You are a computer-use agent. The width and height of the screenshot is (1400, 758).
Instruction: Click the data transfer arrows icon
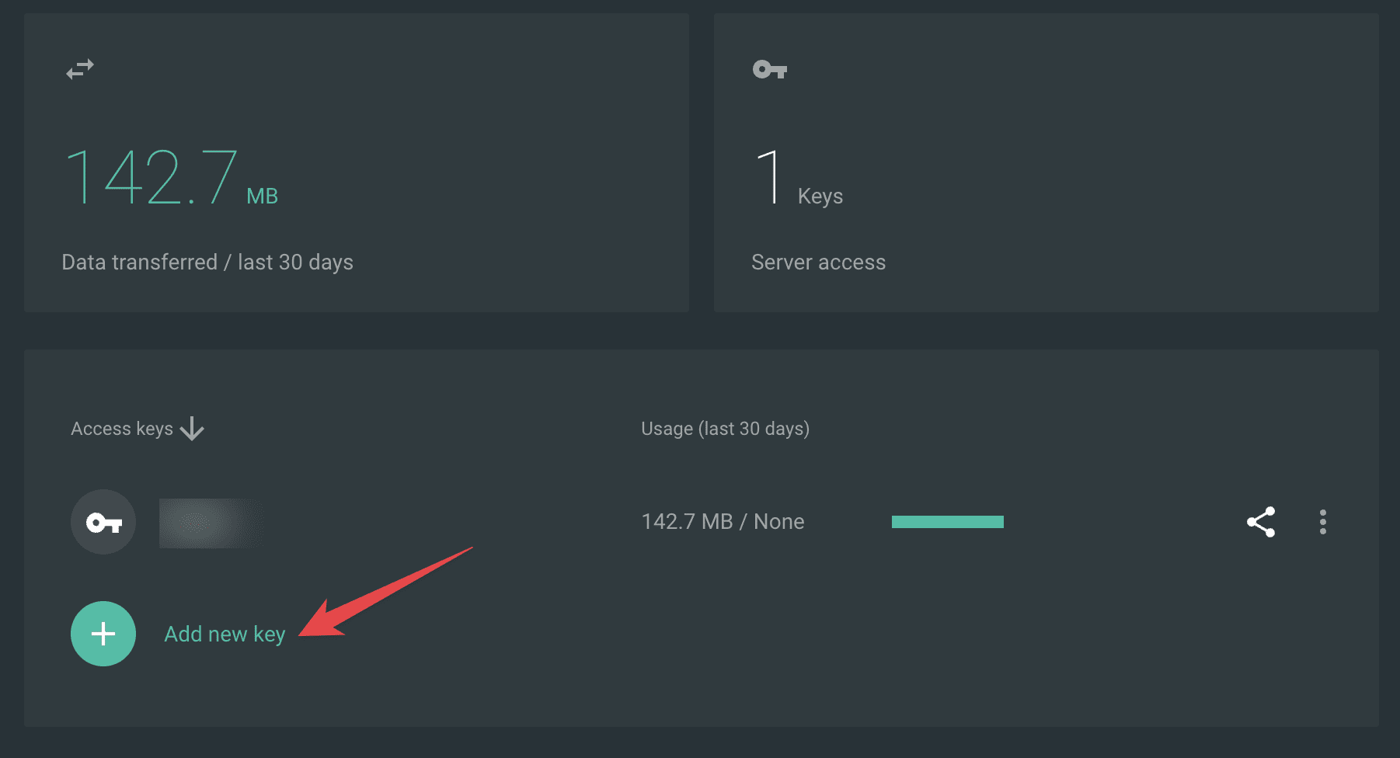point(80,69)
